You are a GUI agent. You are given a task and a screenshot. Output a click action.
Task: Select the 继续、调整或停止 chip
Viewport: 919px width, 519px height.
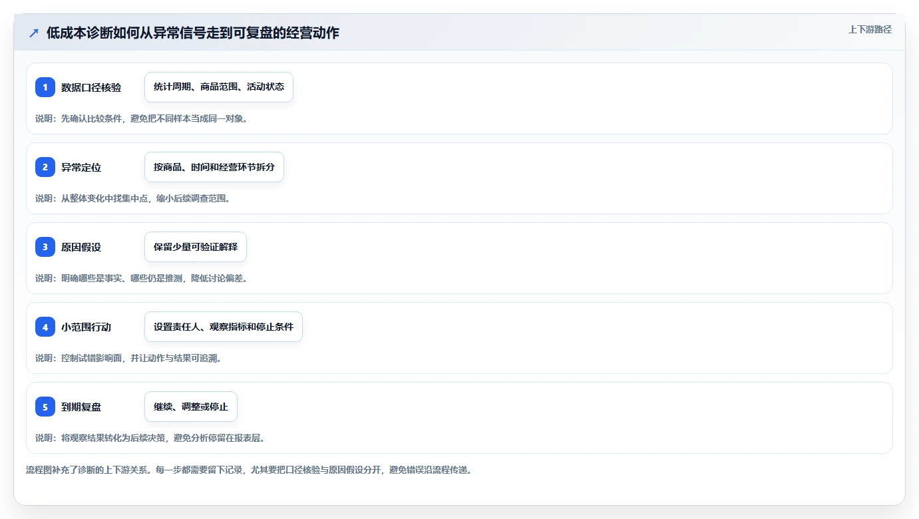[191, 407]
